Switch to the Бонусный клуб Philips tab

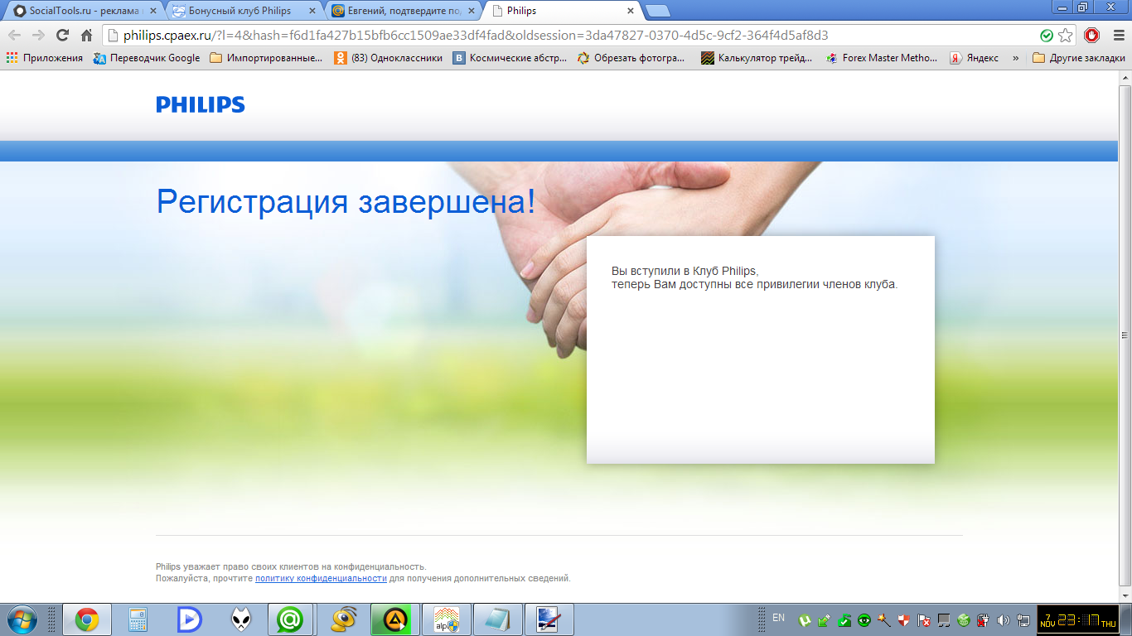coord(242,11)
